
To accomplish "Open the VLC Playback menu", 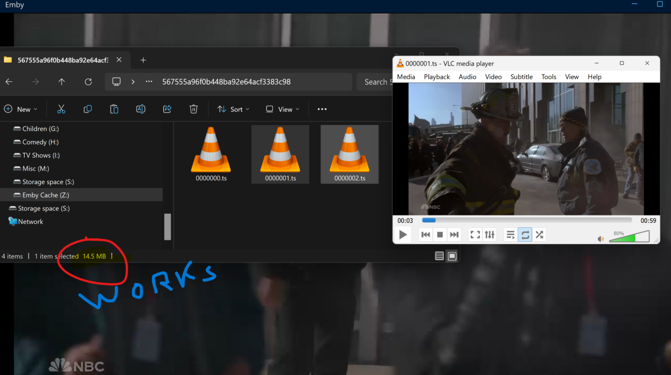I will (x=437, y=77).
